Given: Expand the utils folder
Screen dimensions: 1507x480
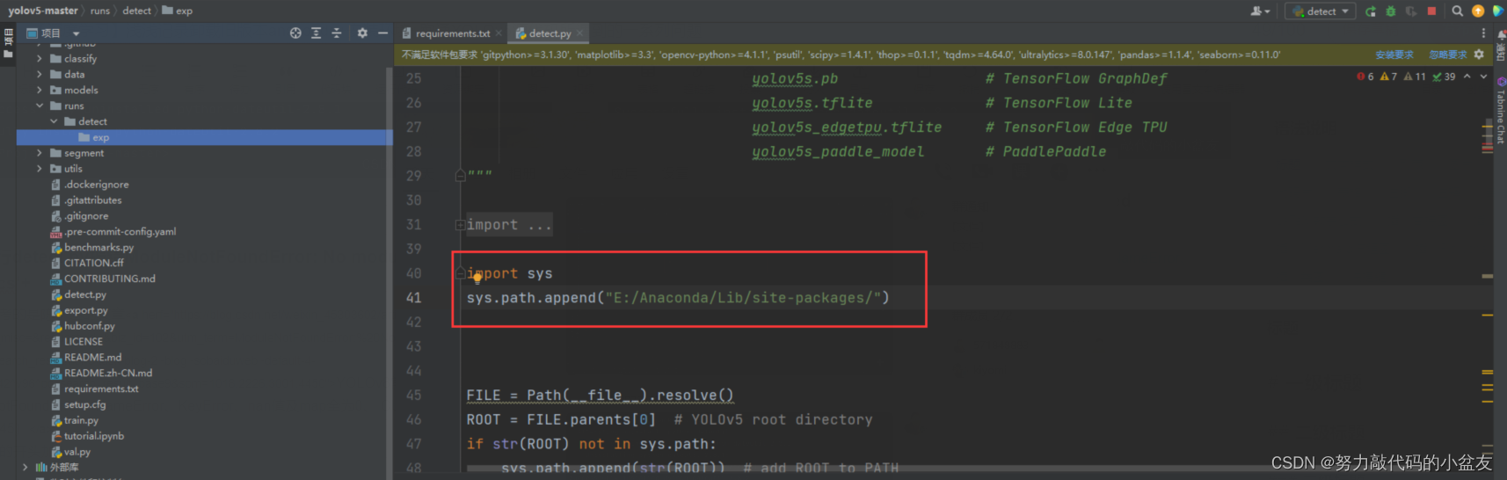Looking at the screenshot, I should 39,169.
